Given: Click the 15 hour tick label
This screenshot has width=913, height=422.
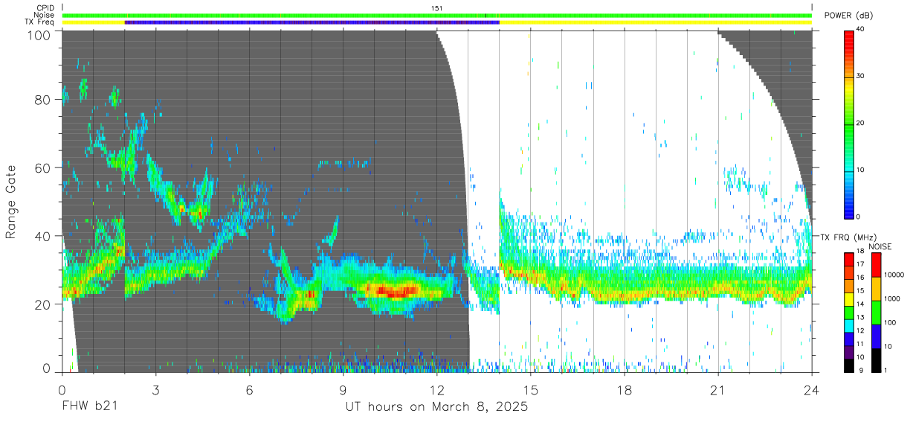Looking at the screenshot, I should tap(531, 390).
